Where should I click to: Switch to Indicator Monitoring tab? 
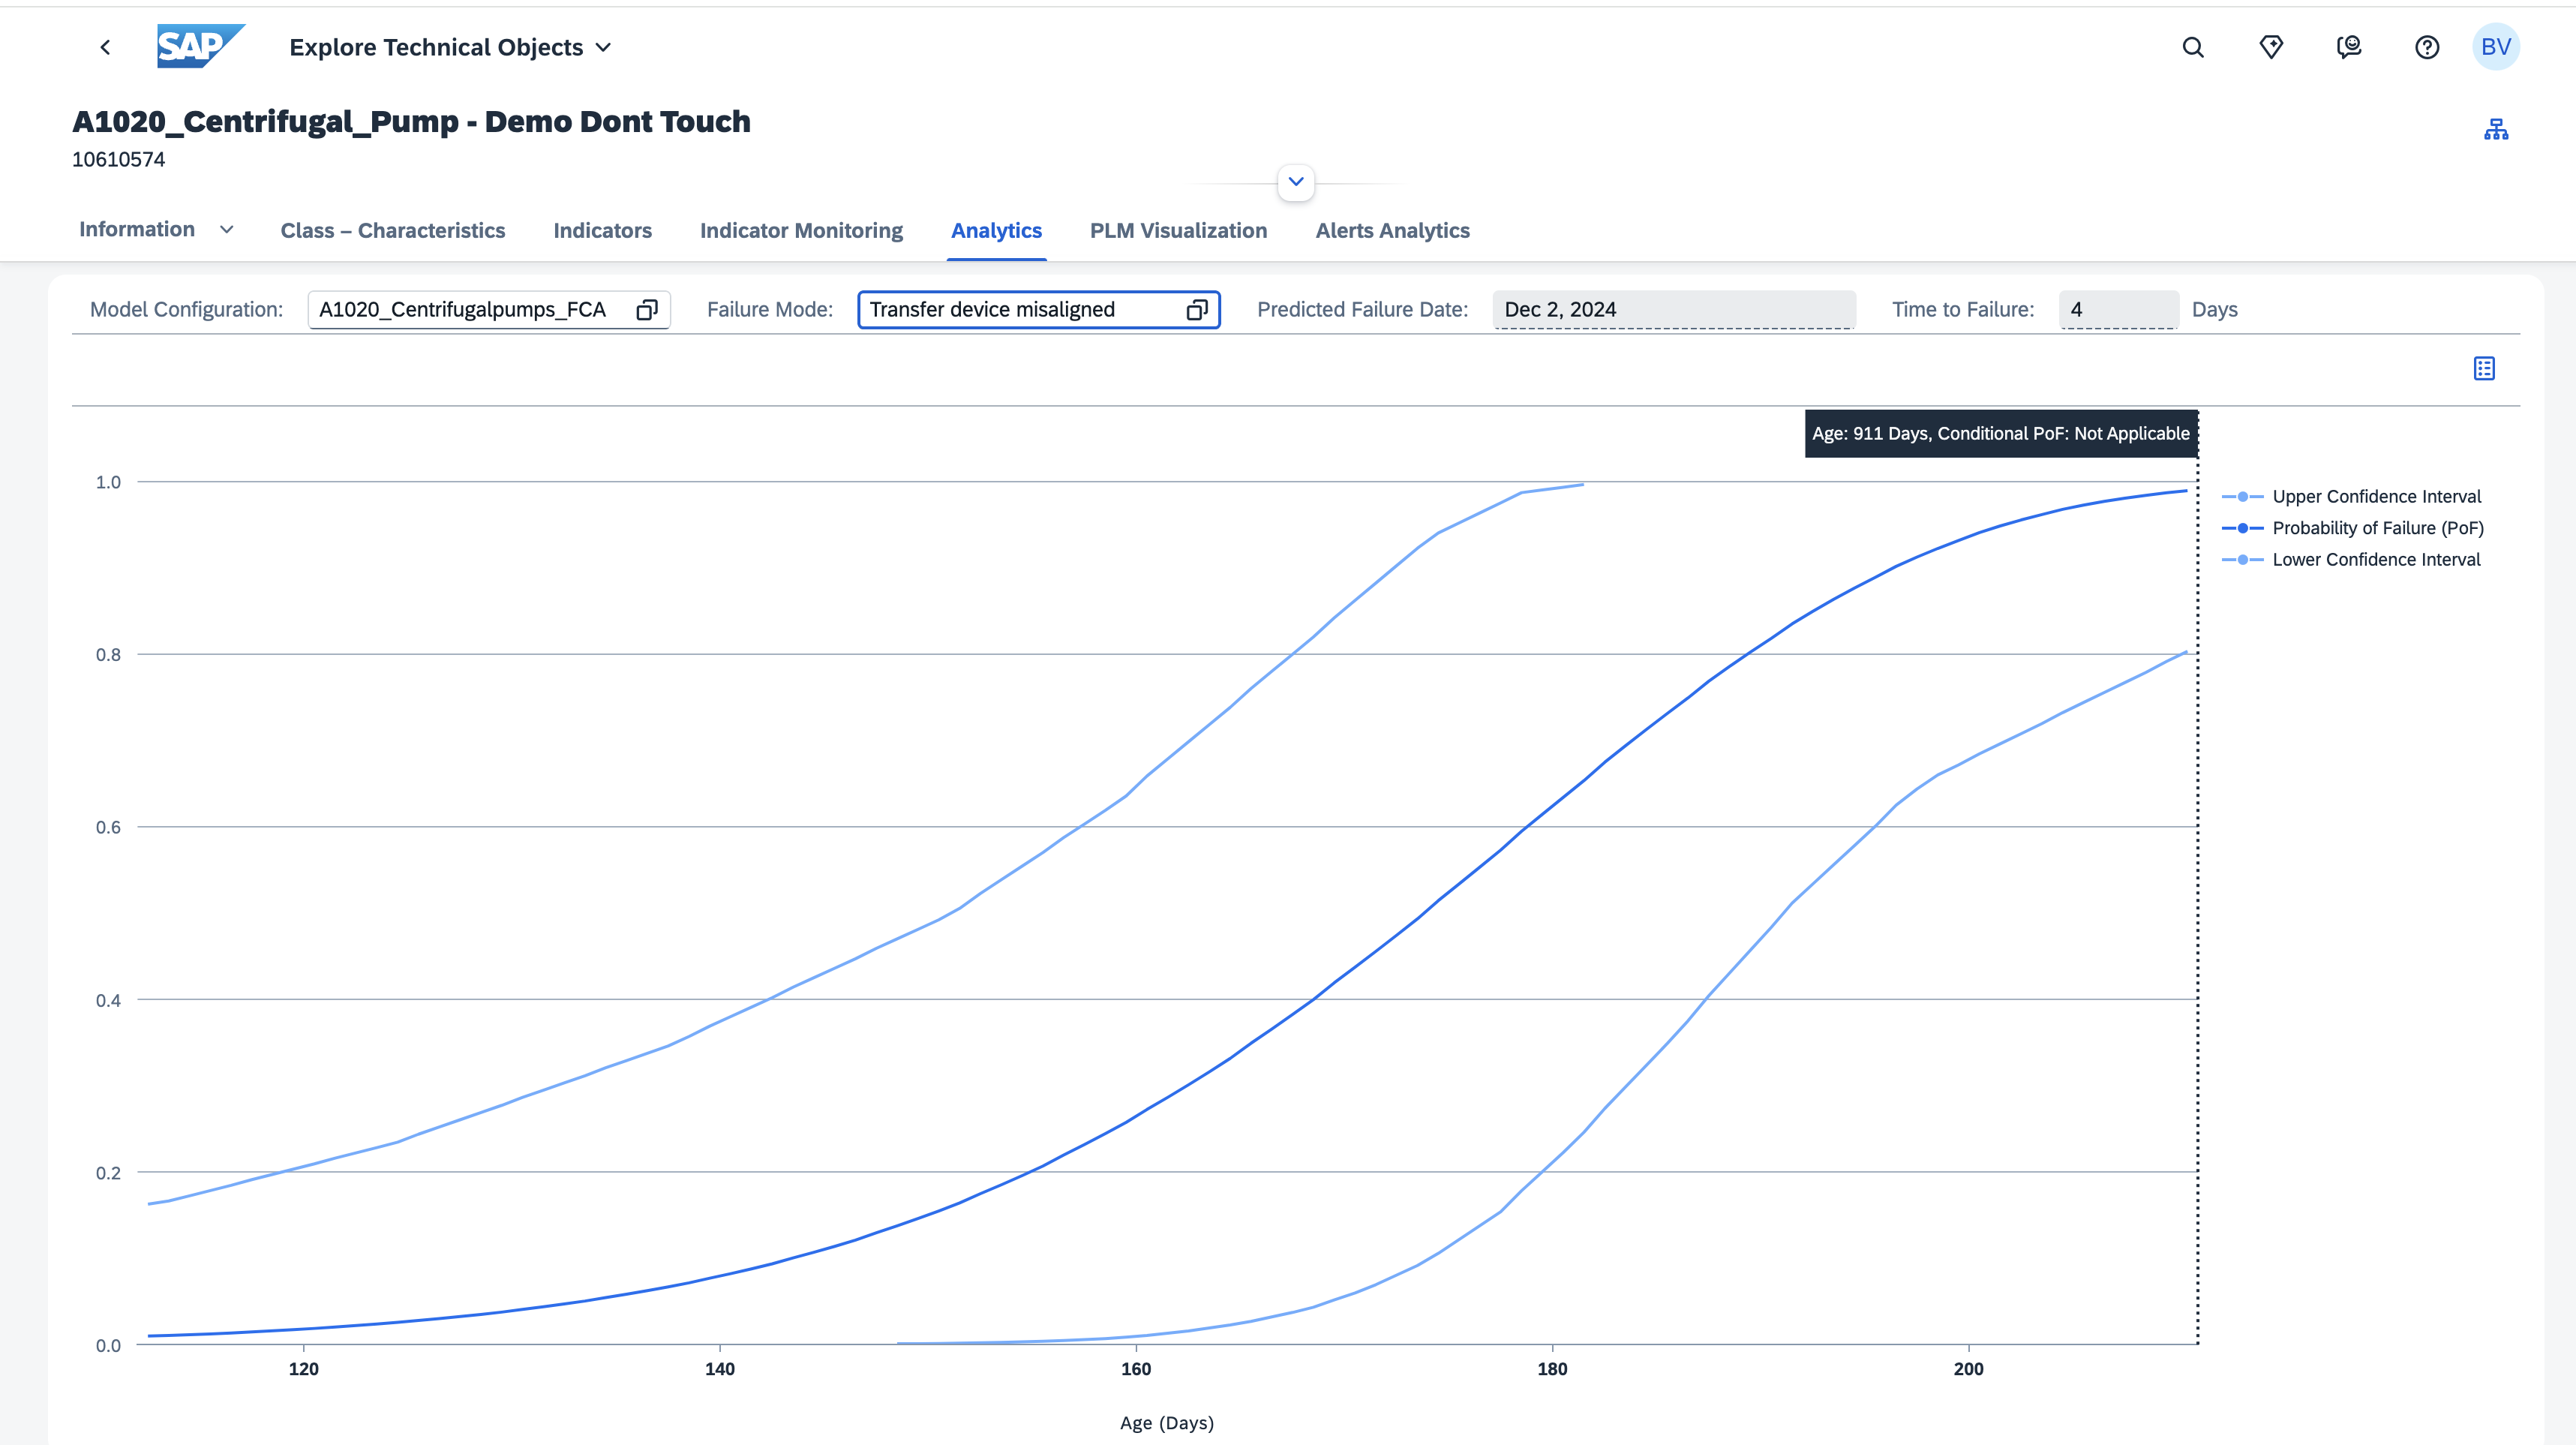tap(801, 231)
